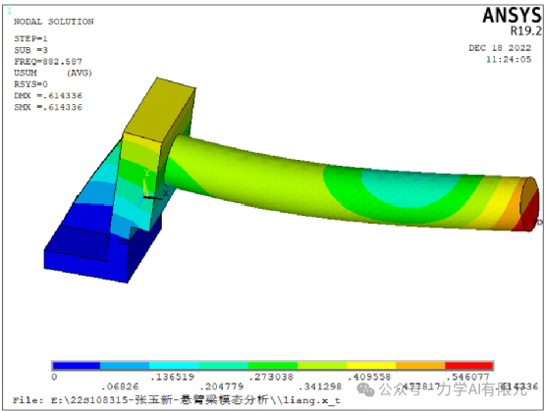This screenshot has height=411, width=545.
Task: Select the green legend band above .273038
Action: (x=273, y=366)
